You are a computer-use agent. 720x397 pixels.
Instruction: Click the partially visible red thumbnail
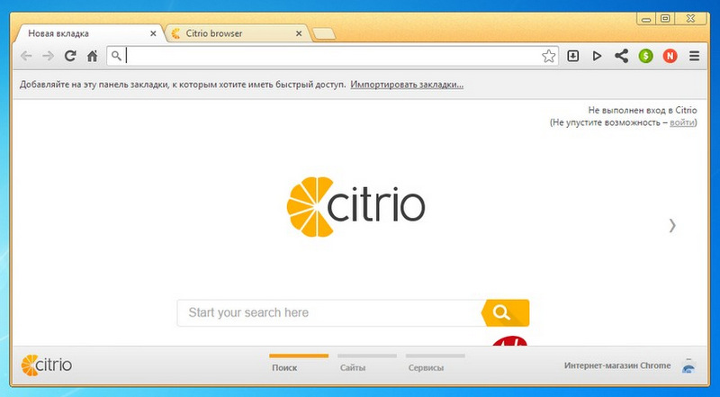point(509,341)
